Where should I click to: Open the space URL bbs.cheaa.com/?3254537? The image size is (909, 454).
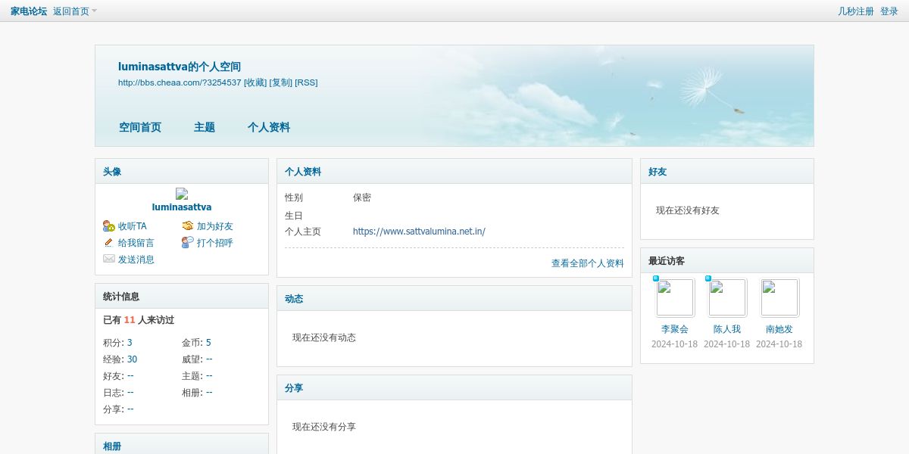[x=180, y=82]
